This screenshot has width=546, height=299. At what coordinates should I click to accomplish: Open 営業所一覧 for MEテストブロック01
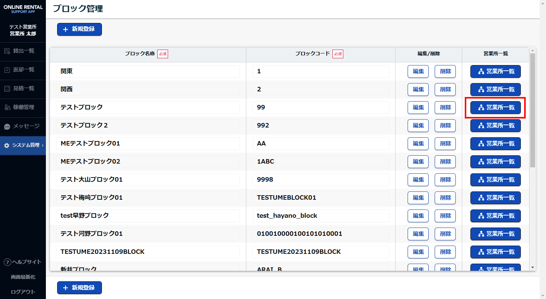pyautogui.click(x=495, y=144)
